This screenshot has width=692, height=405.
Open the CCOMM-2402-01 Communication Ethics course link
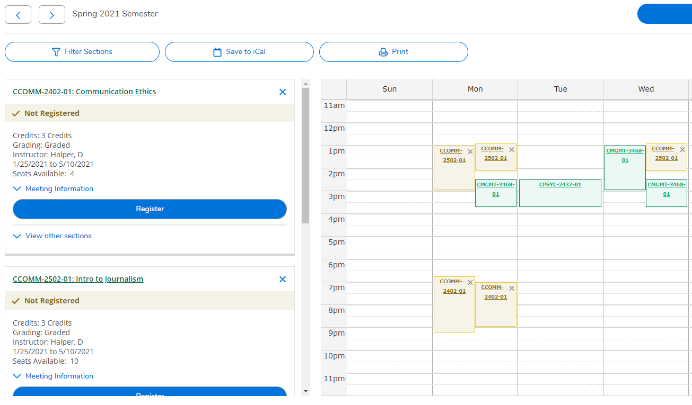coord(84,91)
